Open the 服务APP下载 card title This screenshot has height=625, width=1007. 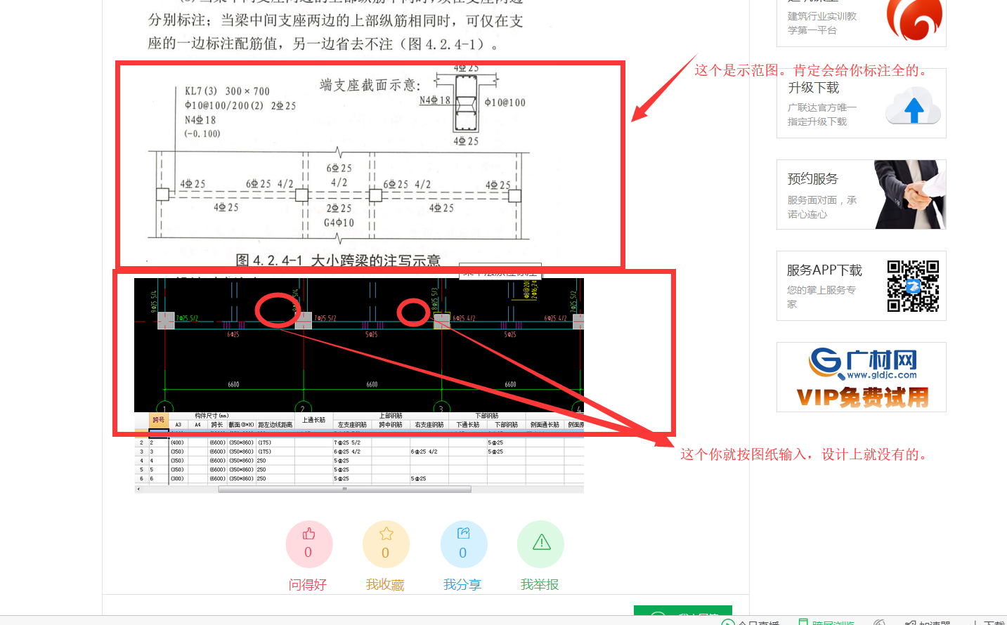point(824,270)
